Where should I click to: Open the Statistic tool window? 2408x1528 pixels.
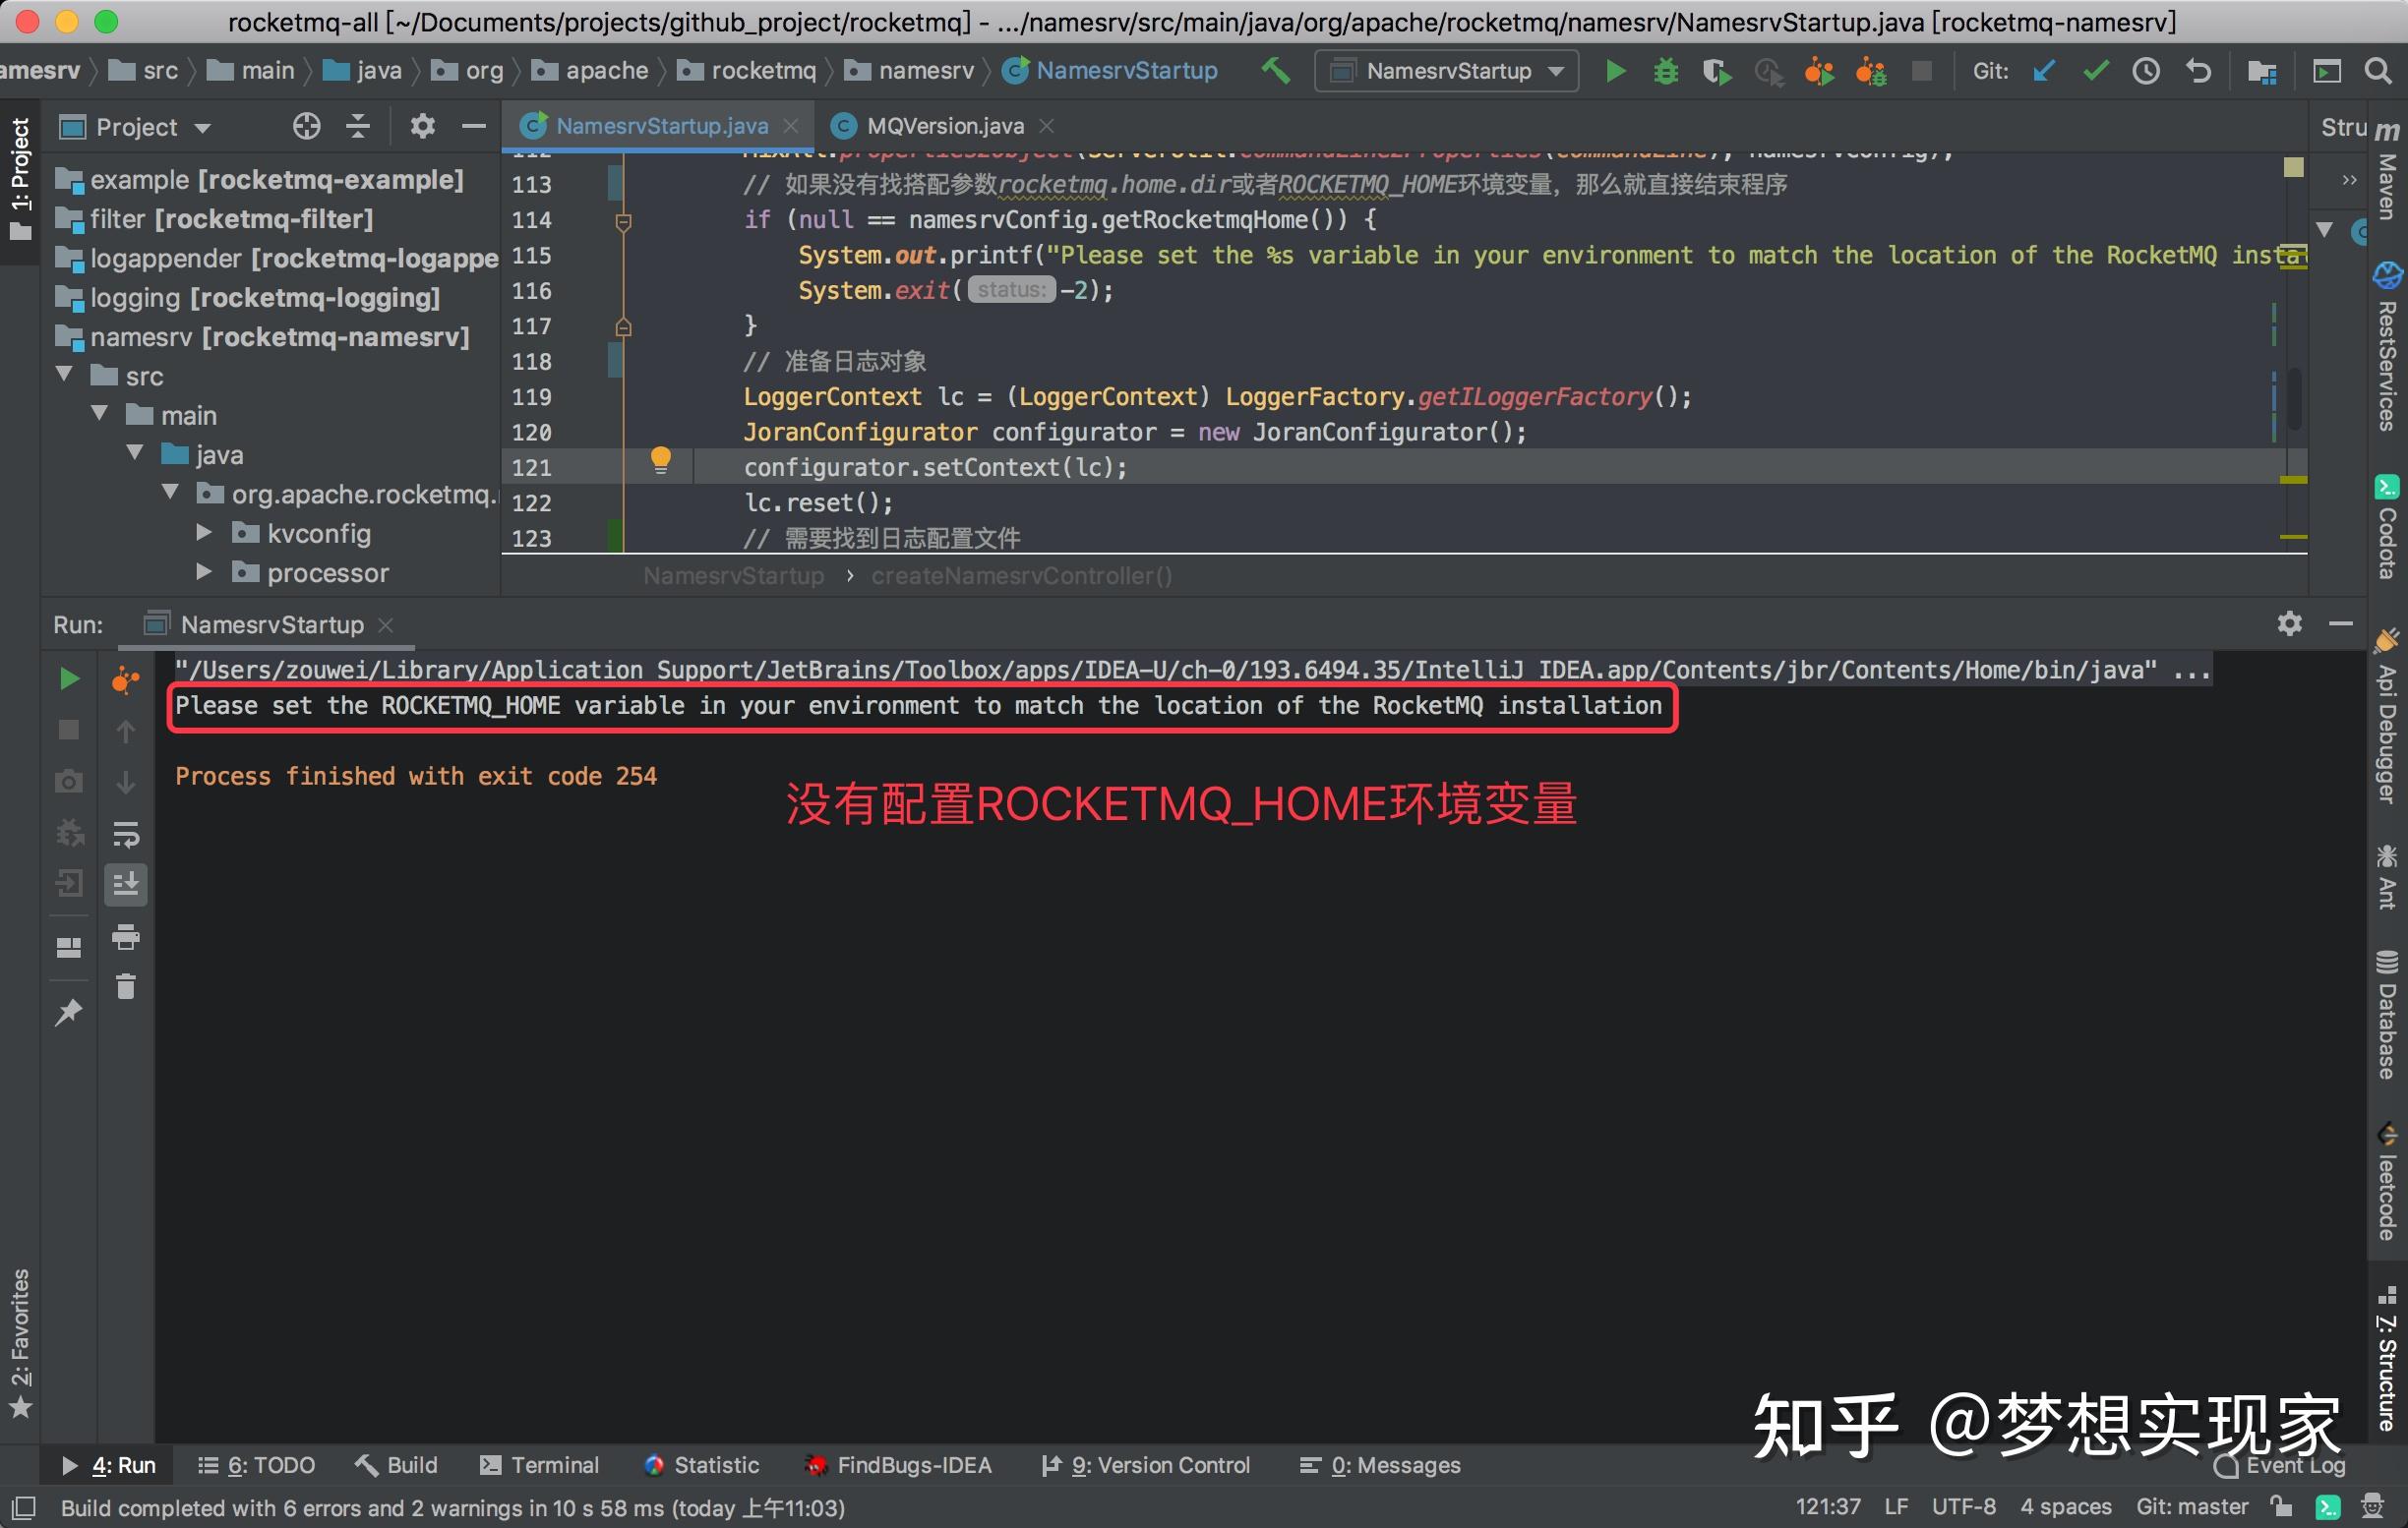pyautogui.click(x=702, y=1465)
